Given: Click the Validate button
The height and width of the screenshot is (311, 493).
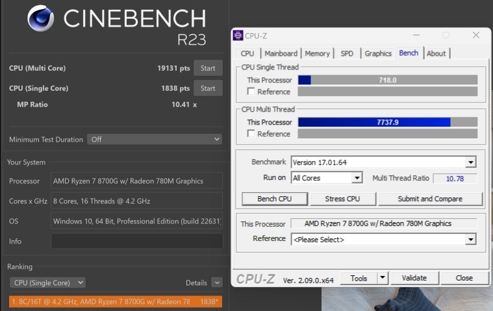Looking at the screenshot, I should (x=414, y=278).
